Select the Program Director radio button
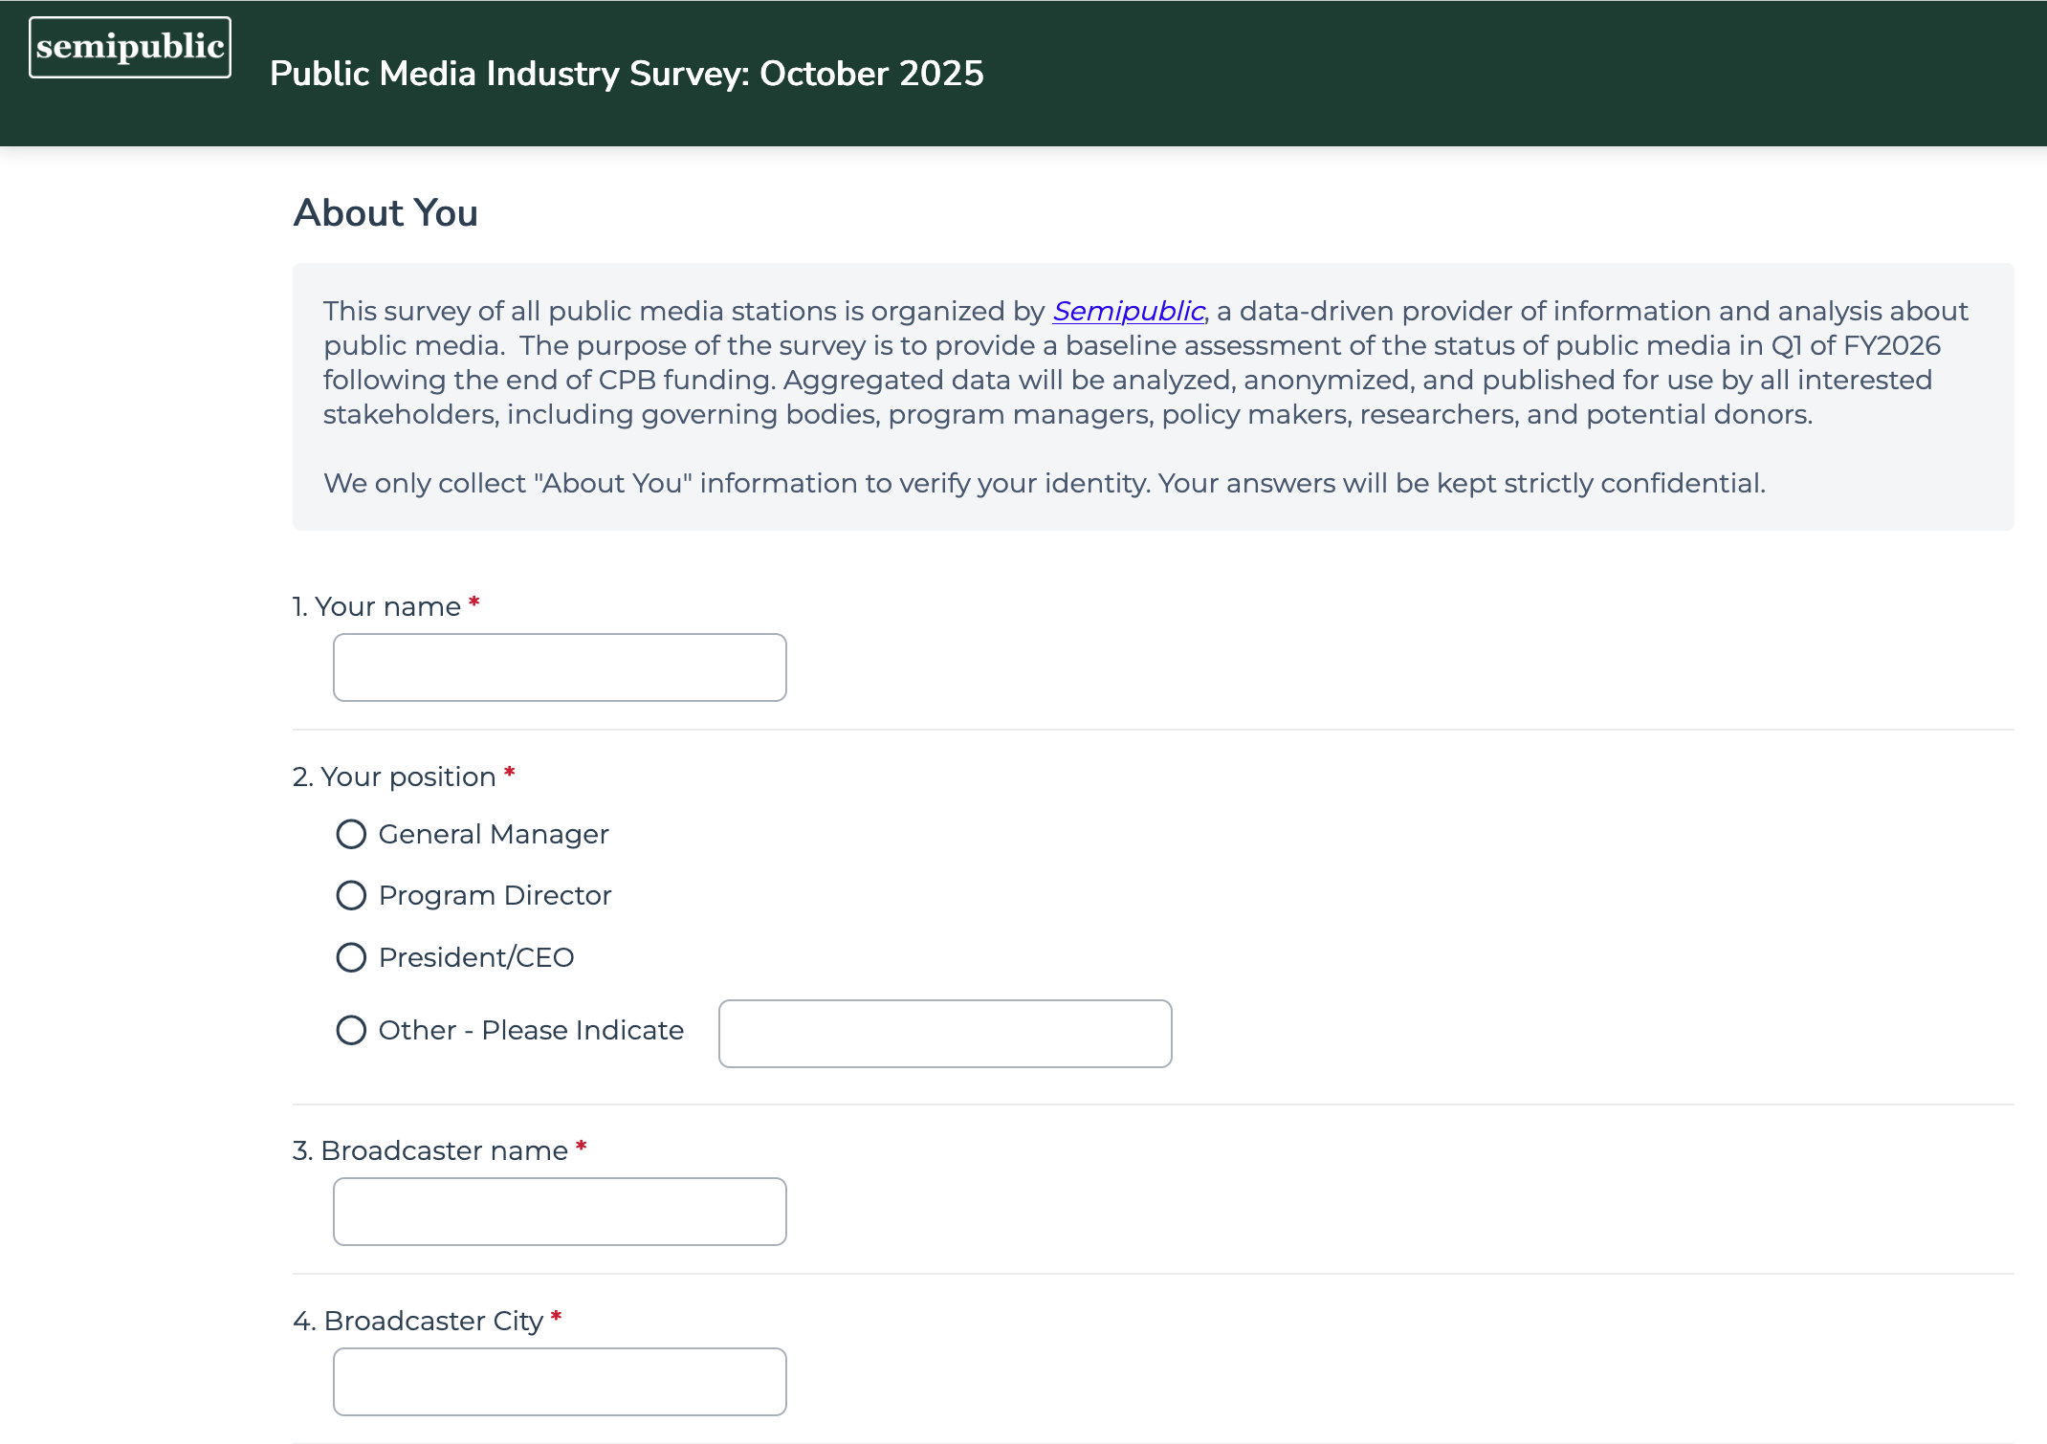Image resolution: width=2047 pixels, height=1444 pixels. (x=351, y=895)
